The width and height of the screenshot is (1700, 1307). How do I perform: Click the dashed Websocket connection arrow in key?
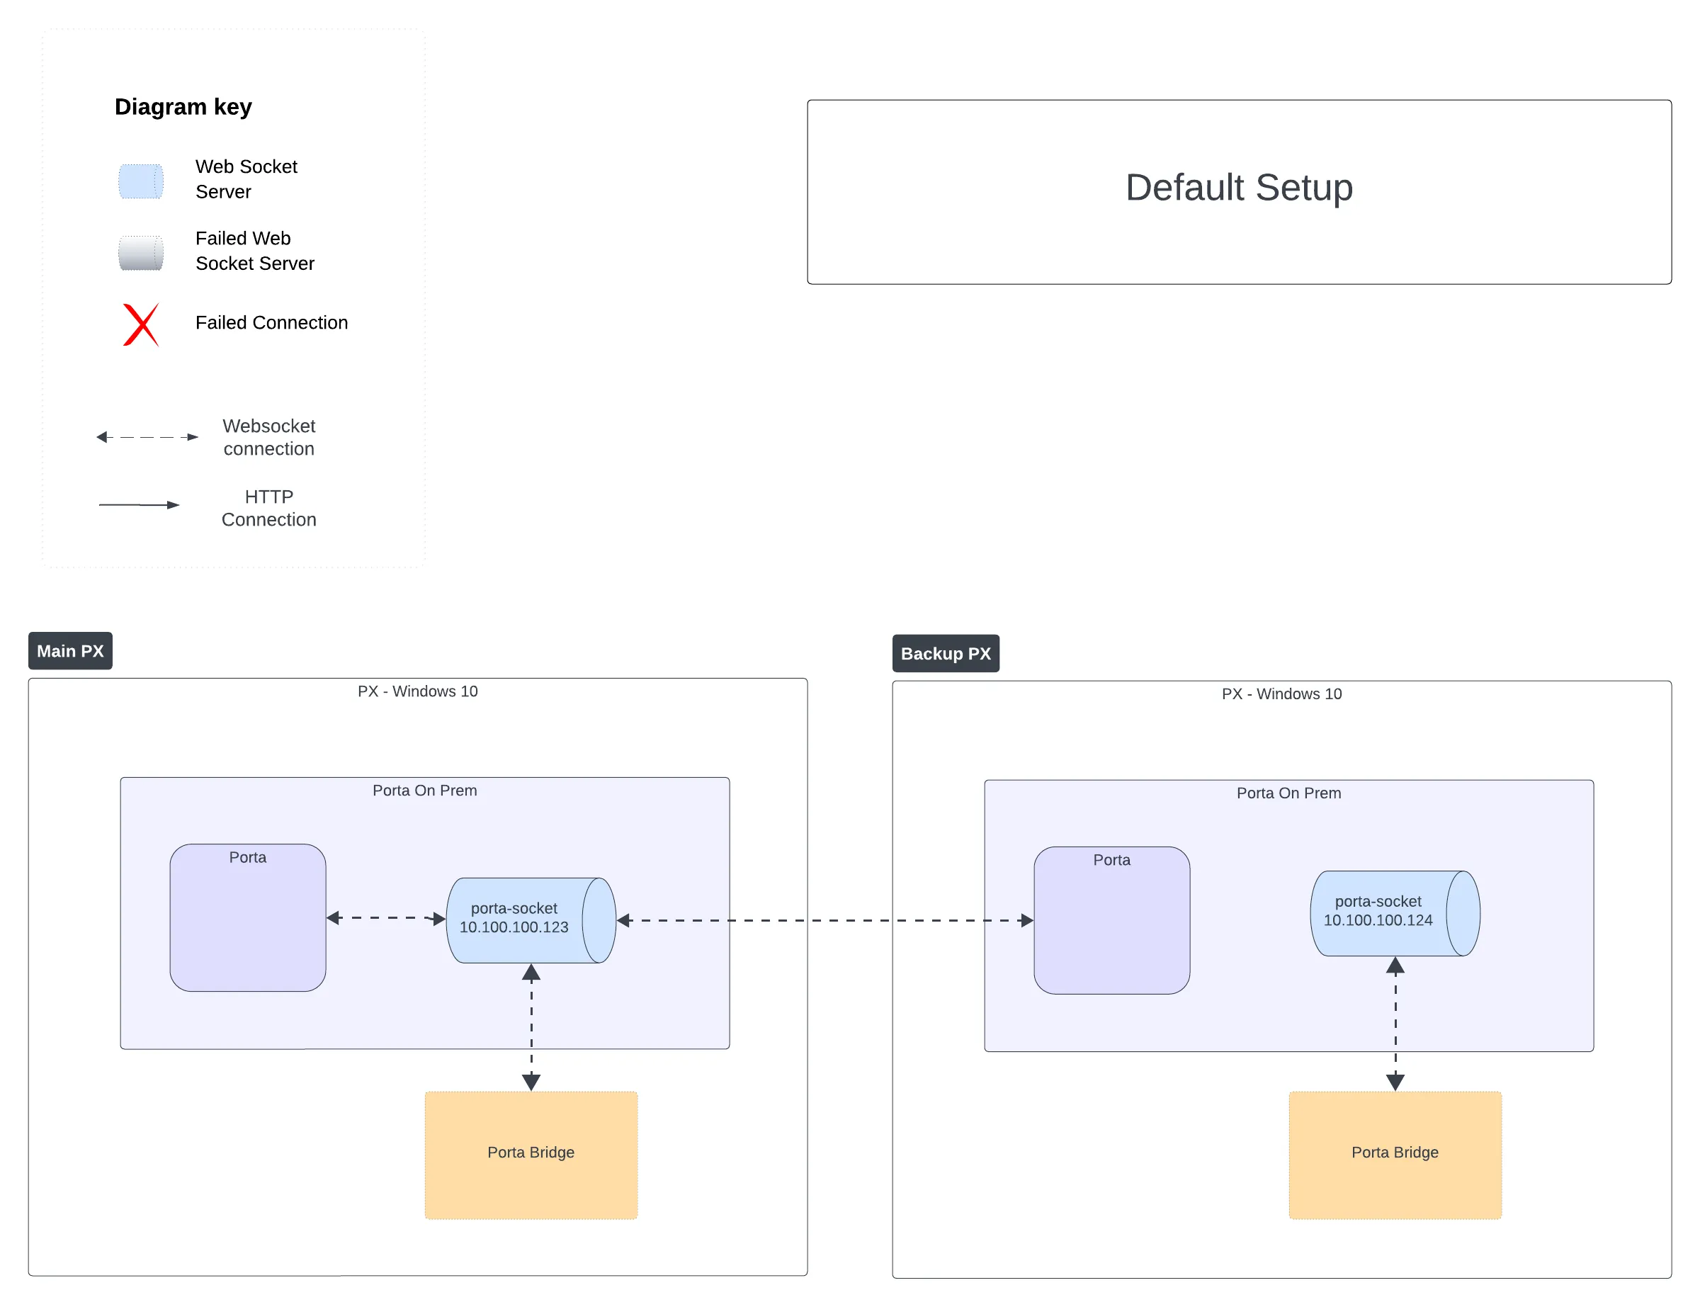[147, 437]
